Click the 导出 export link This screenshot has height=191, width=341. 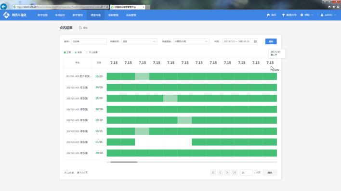pyautogui.click(x=85, y=28)
